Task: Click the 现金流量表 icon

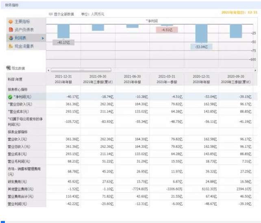Action: [x=11, y=46]
